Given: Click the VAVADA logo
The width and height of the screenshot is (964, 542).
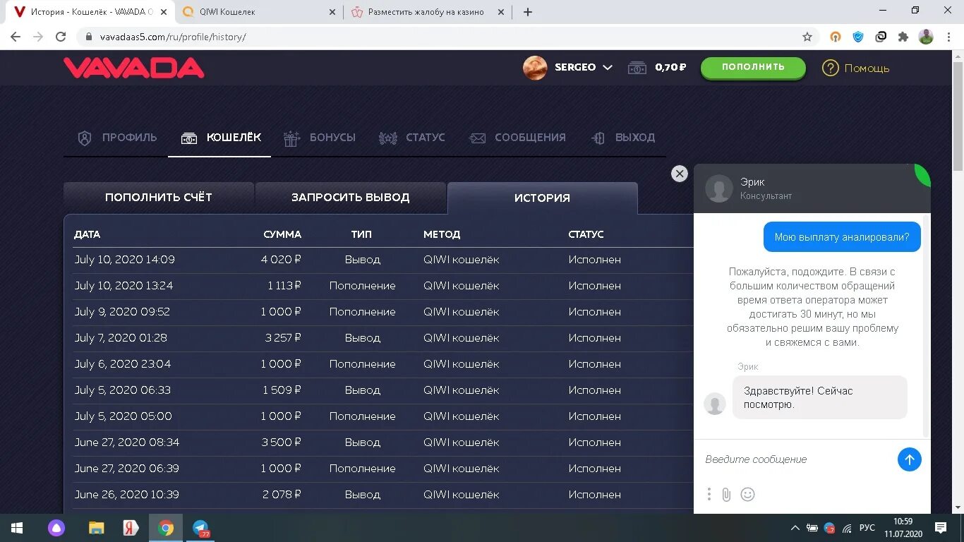Looking at the screenshot, I should click(x=134, y=68).
